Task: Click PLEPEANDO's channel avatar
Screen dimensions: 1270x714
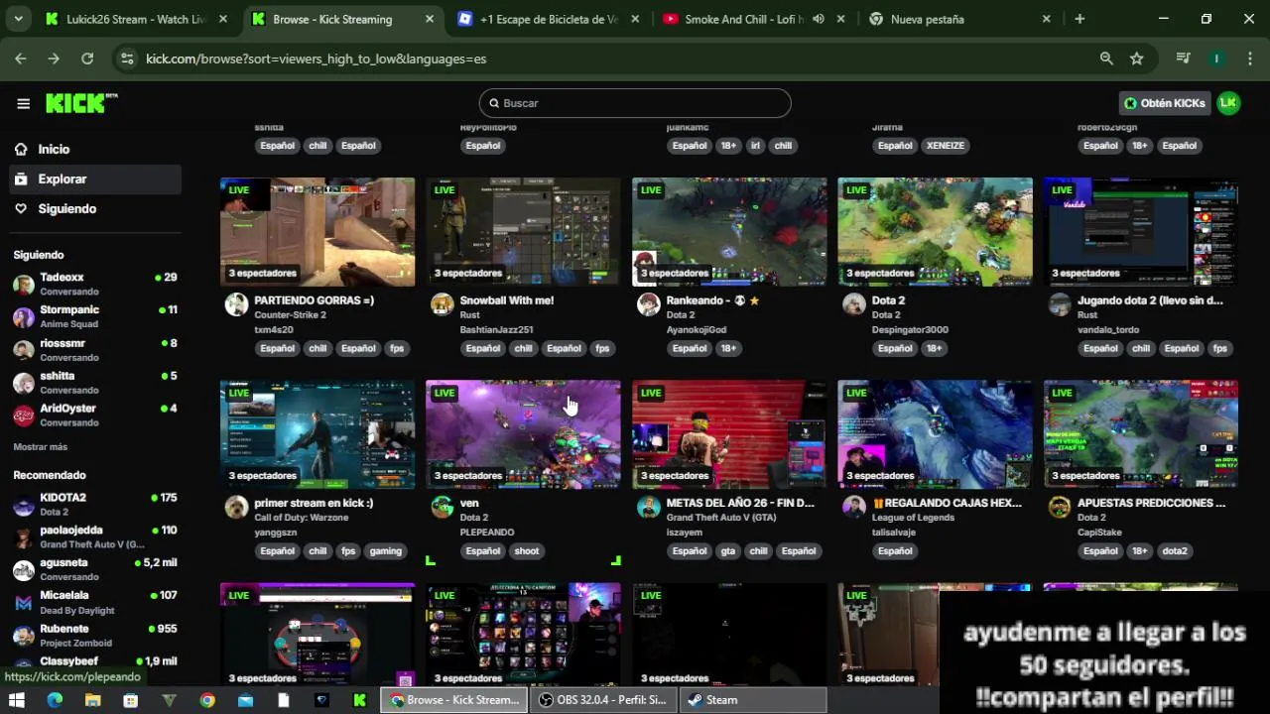Action: click(443, 507)
